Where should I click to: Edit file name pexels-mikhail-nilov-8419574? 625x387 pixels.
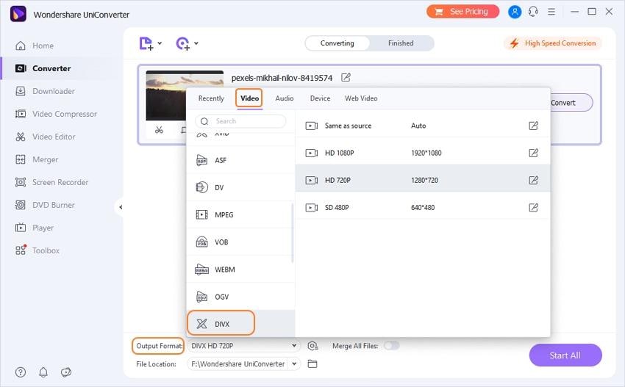click(346, 77)
